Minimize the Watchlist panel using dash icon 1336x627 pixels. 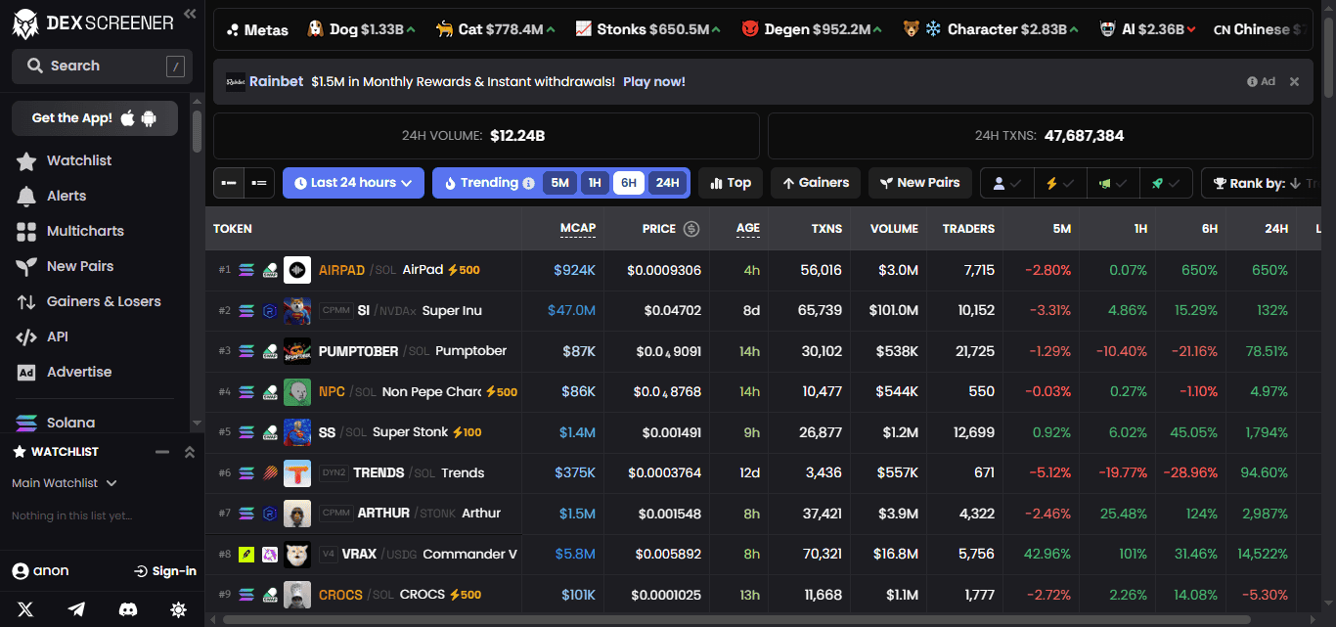click(162, 452)
